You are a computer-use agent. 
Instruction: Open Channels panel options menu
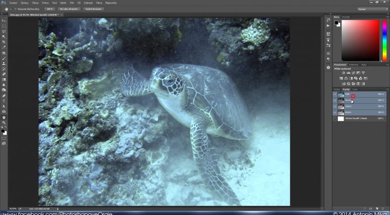point(388,89)
